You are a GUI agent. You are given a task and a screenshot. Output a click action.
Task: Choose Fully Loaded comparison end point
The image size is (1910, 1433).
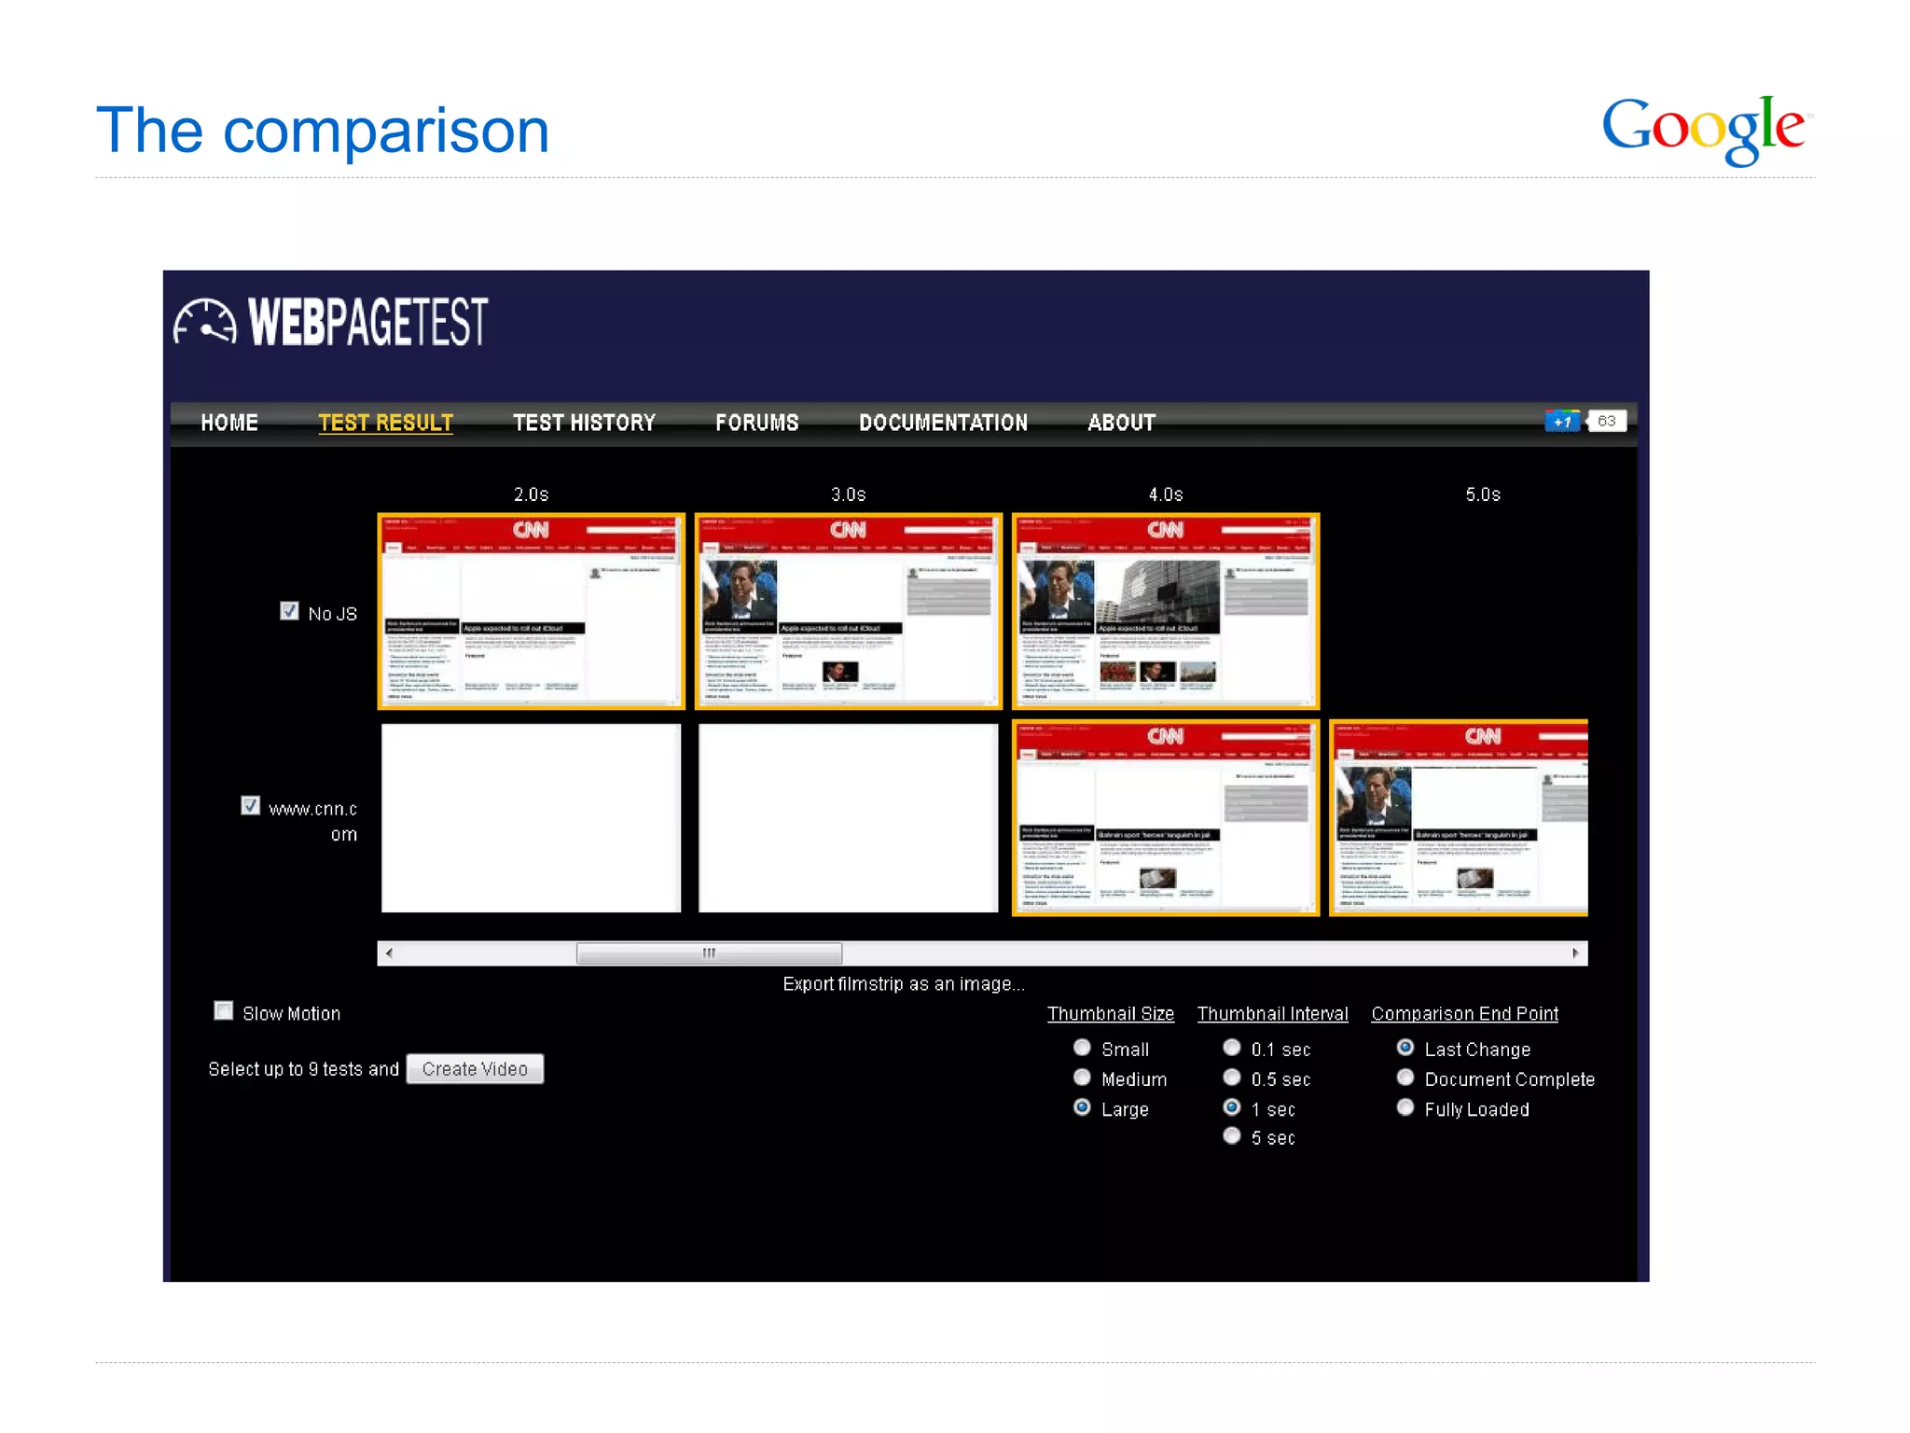click(x=1405, y=1106)
